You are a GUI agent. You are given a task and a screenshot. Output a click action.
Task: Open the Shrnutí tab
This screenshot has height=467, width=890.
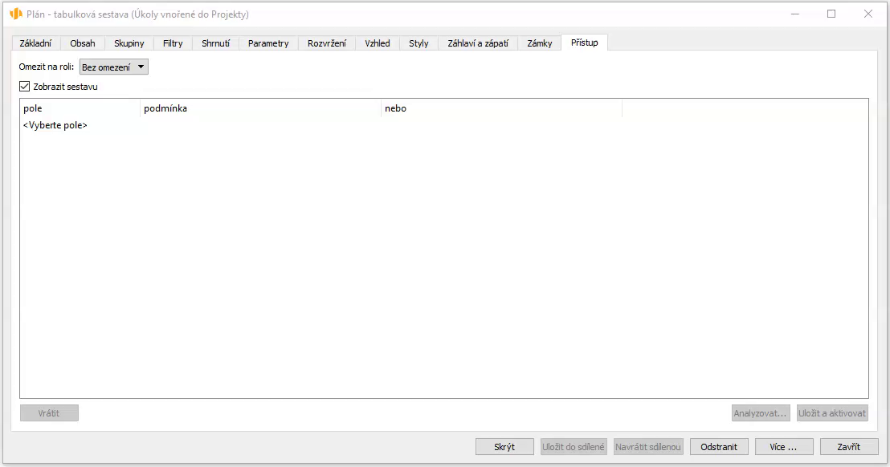click(x=215, y=43)
